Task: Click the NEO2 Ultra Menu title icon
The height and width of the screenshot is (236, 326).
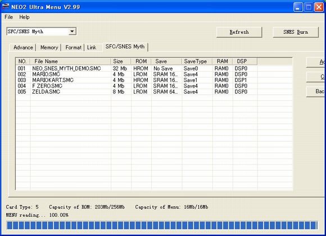Action: [x=6, y=6]
